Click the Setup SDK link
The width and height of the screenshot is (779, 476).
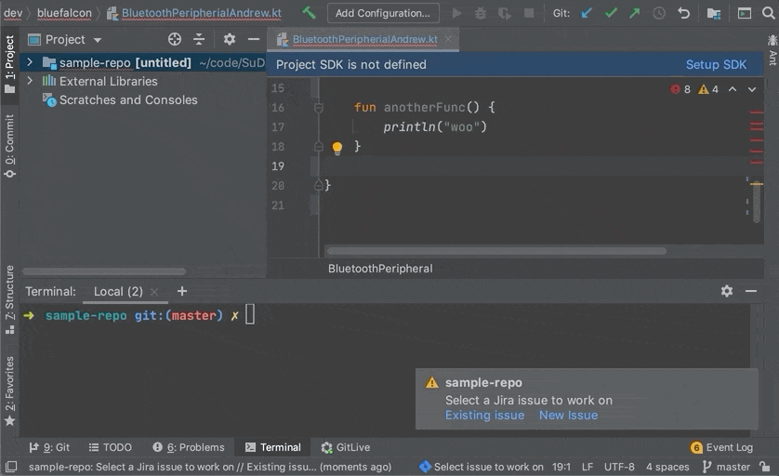716,64
